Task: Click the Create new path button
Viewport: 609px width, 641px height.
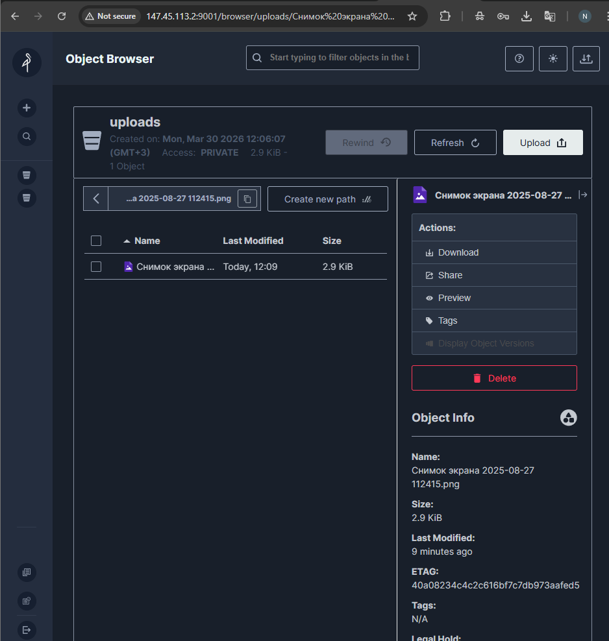Action: pyautogui.click(x=328, y=199)
